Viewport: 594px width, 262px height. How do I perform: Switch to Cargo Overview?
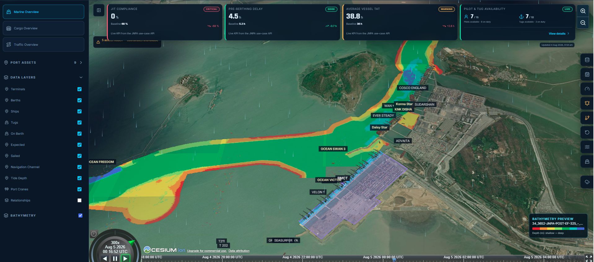[x=43, y=28]
